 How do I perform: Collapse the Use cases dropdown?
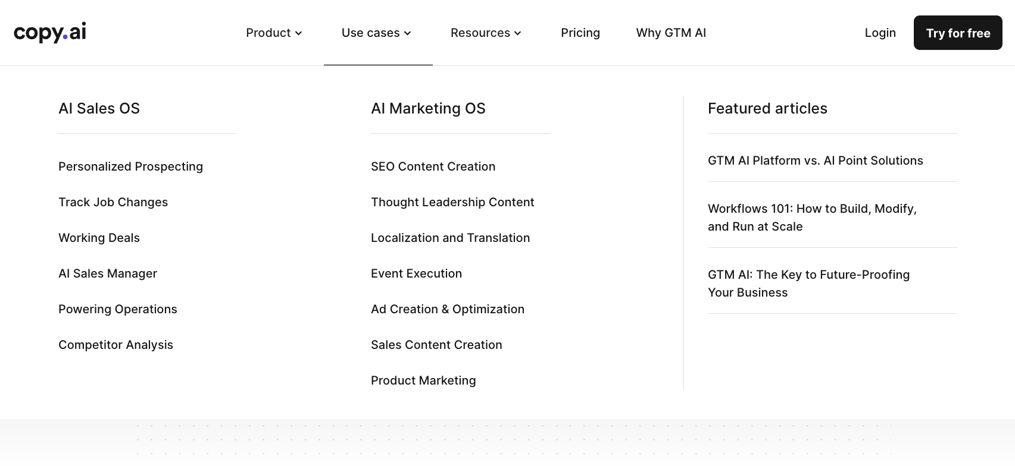click(x=377, y=33)
